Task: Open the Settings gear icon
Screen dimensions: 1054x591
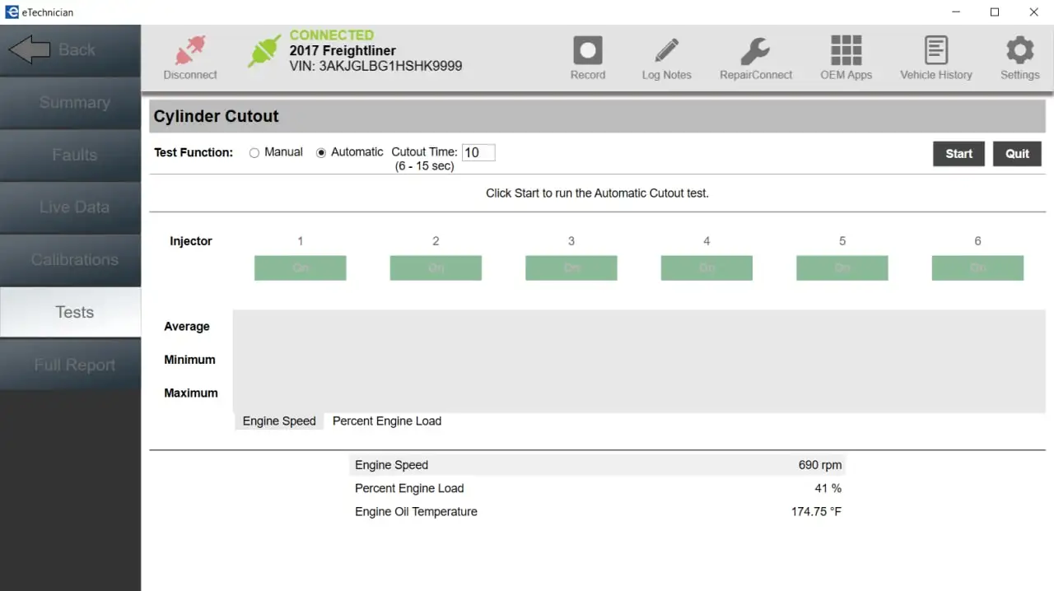Action: click(x=1019, y=50)
